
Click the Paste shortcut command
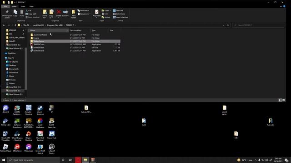click(x=32, y=17)
